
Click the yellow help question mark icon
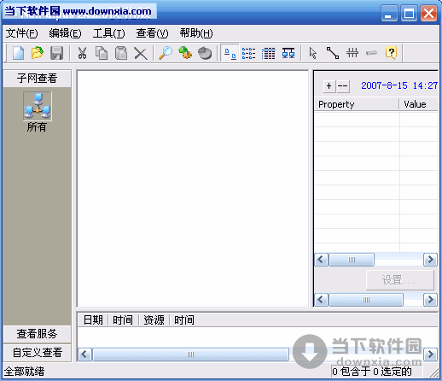(392, 53)
